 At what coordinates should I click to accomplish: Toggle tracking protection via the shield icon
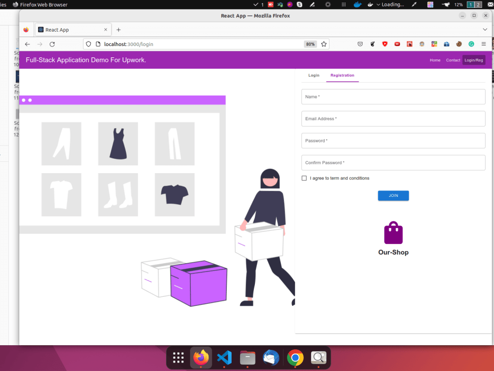point(88,44)
